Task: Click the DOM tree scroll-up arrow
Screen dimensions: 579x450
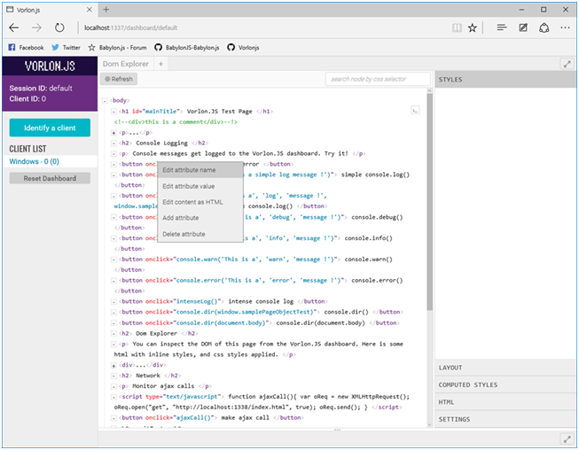Action: [429, 90]
